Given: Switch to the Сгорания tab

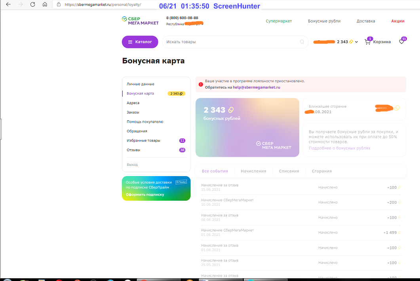Looking at the screenshot, I should [322, 171].
